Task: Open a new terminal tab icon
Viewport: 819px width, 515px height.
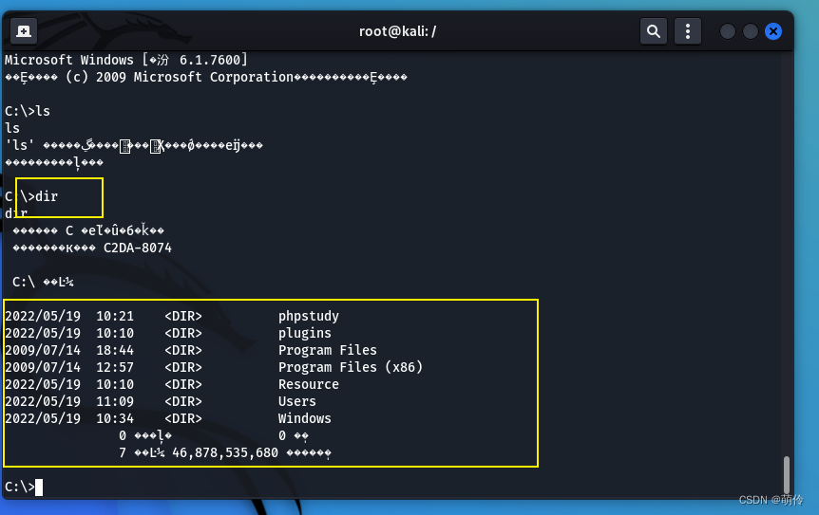Action: tap(24, 31)
